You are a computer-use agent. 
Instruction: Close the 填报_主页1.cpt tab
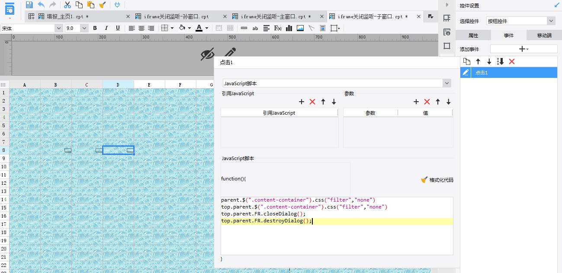click(128, 16)
